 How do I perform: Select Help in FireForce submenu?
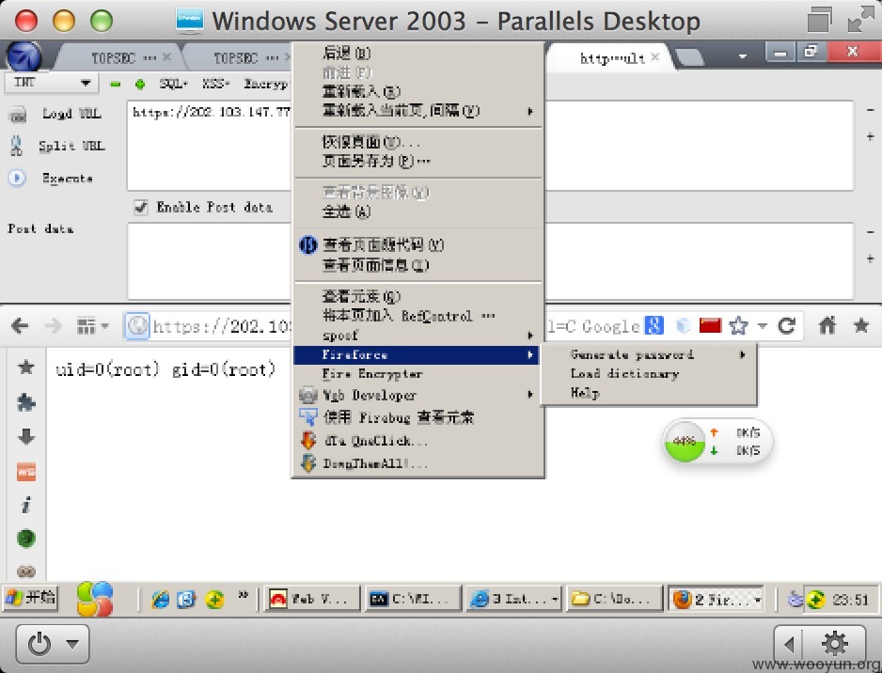tap(649, 393)
